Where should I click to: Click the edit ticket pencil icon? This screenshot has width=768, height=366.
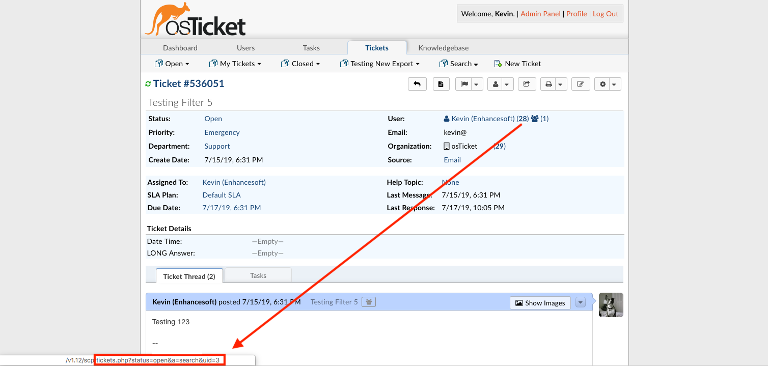point(581,83)
